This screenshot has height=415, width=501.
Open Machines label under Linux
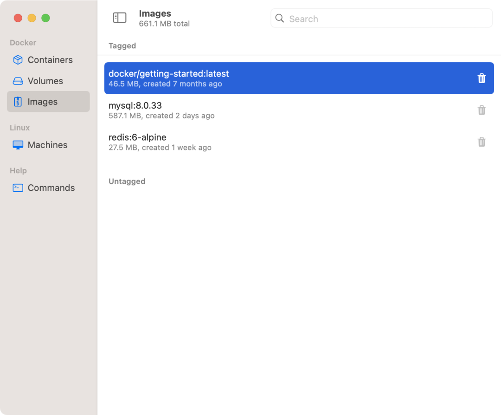(x=48, y=145)
